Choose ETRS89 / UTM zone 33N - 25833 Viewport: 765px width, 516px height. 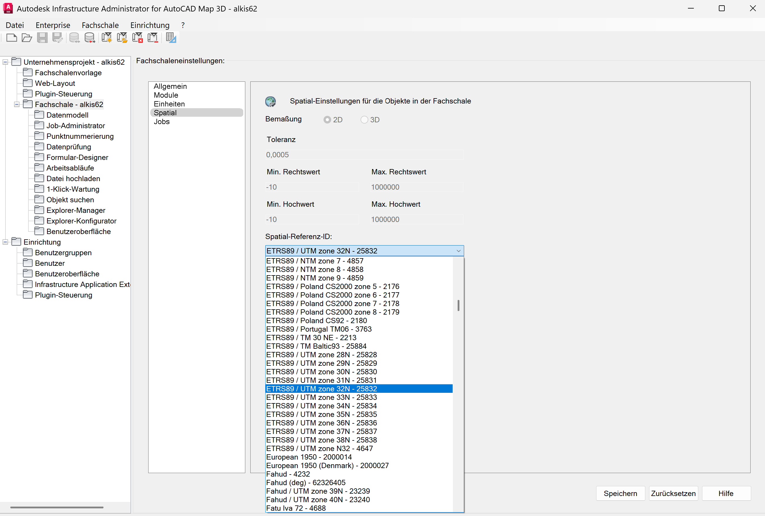click(321, 398)
